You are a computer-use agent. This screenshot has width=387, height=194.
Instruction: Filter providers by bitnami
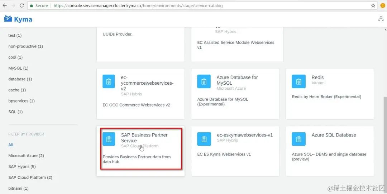pos(19,188)
